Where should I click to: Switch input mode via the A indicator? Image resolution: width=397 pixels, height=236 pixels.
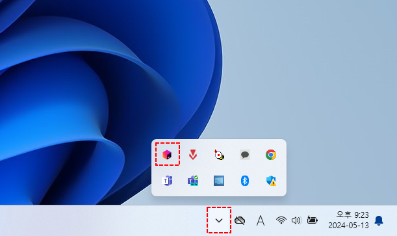261,220
